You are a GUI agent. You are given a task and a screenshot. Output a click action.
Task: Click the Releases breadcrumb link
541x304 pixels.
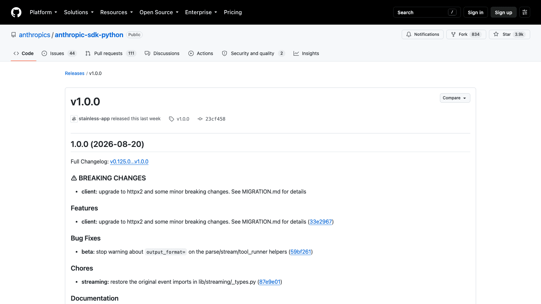click(x=75, y=73)
